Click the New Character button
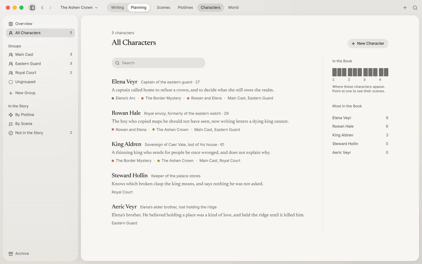The height and width of the screenshot is (264, 422). 368,43
